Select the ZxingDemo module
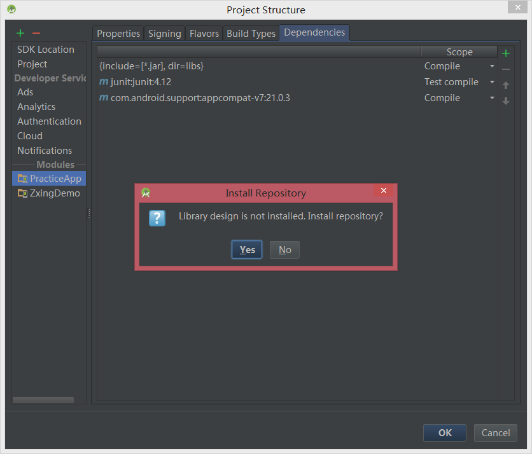The width and height of the screenshot is (532, 454). point(49,193)
